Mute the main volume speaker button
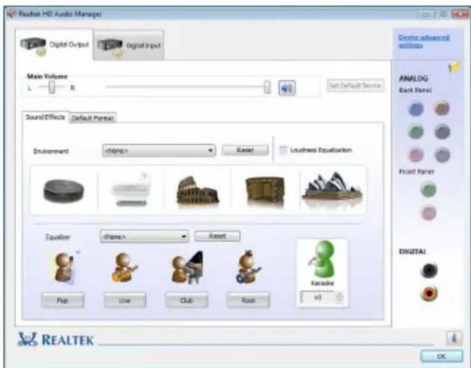The height and width of the screenshot is (368, 471). [287, 88]
